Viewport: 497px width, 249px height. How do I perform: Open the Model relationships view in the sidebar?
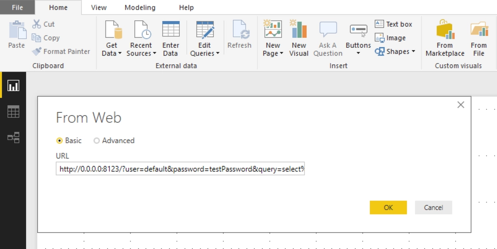[13, 138]
